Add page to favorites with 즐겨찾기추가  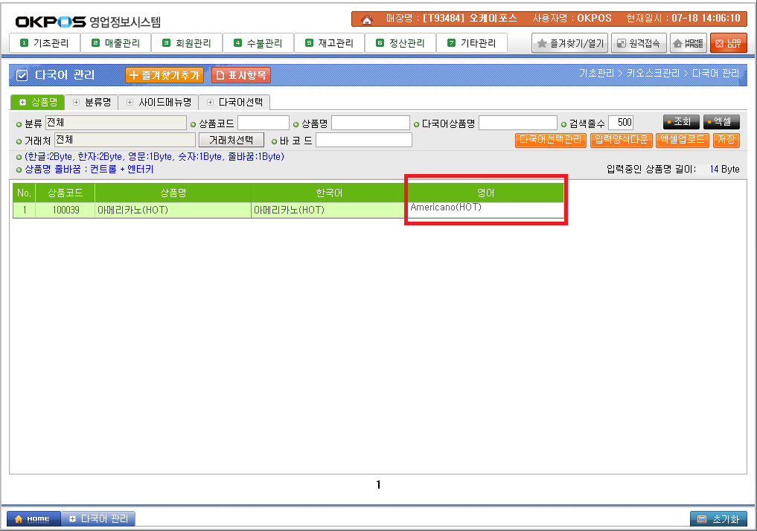(164, 75)
